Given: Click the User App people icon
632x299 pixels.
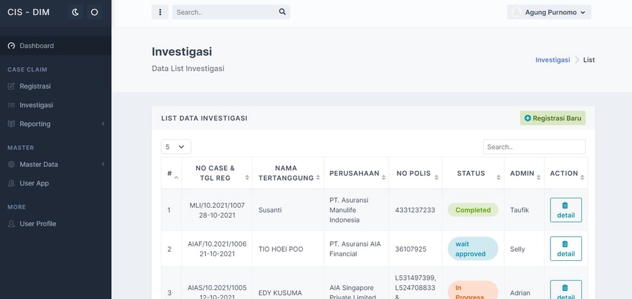Looking at the screenshot, I should coord(11,183).
